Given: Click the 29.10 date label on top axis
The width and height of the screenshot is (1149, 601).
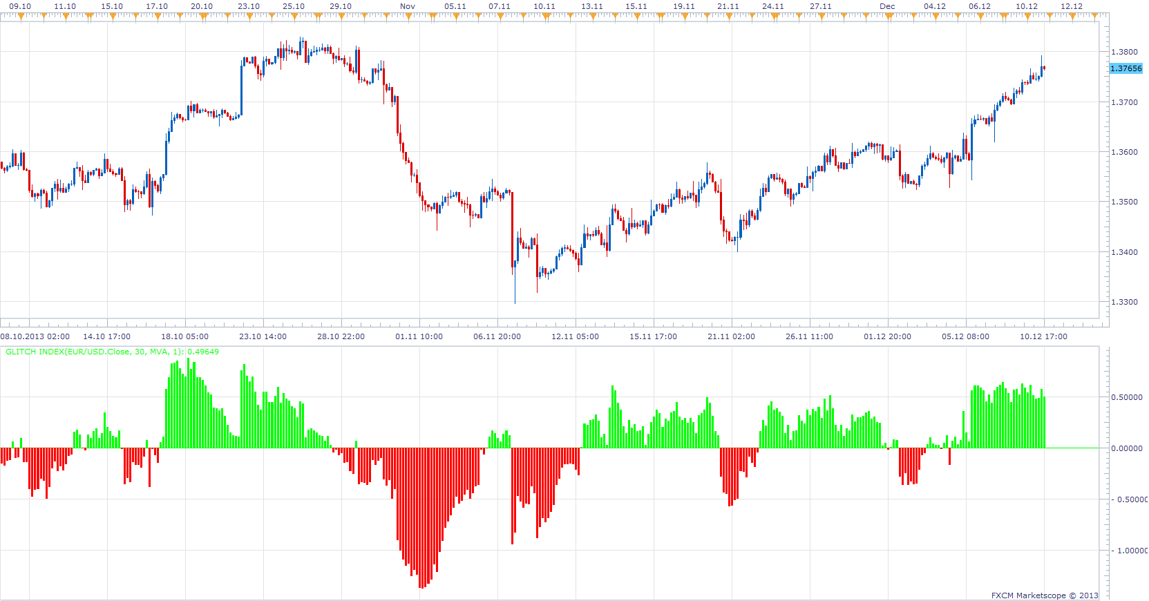Looking at the screenshot, I should click(x=340, y=6).
